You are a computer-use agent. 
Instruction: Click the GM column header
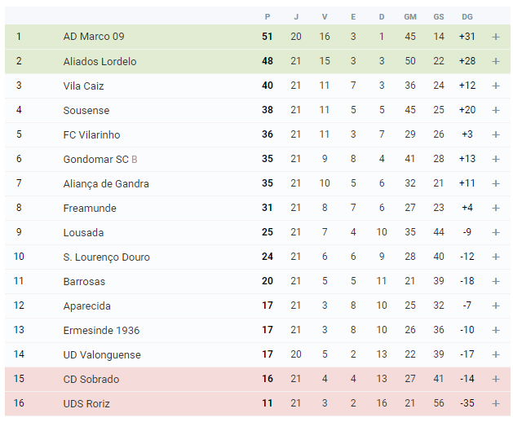pyautogui.click(x=410, y=16)
